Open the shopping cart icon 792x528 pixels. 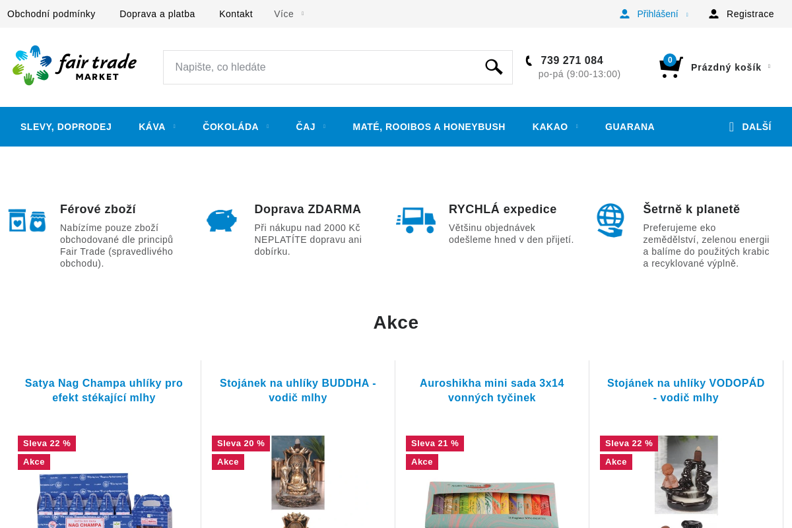click(x=671, y=67)
